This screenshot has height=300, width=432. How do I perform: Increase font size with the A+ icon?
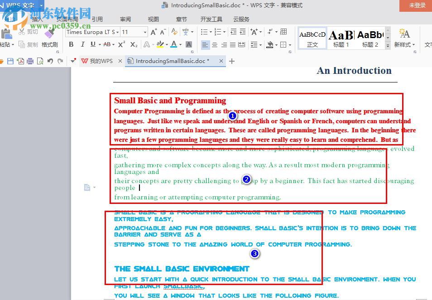(154, 32)
